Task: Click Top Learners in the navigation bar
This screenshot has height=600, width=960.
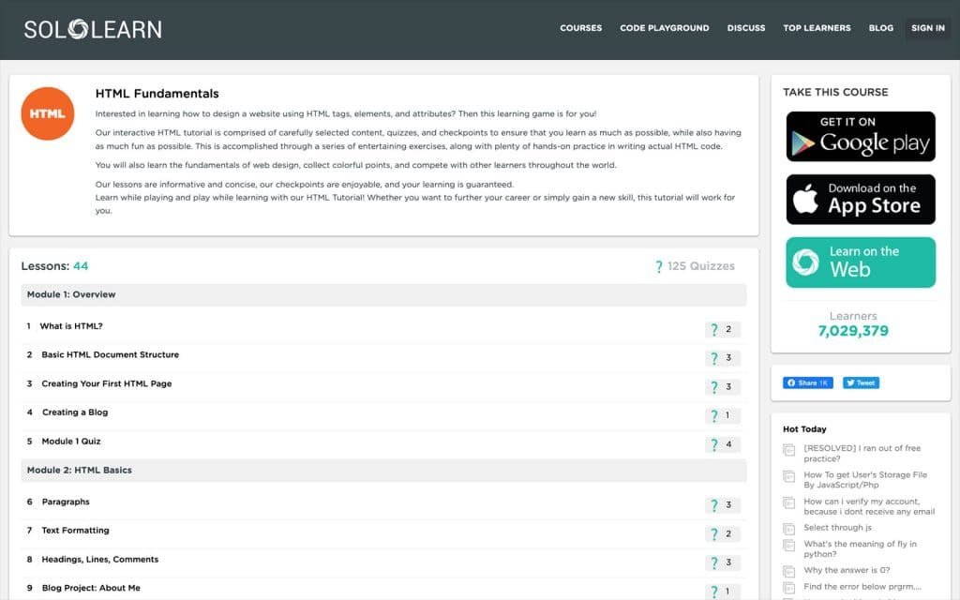Action: click(x=817, y=28)
